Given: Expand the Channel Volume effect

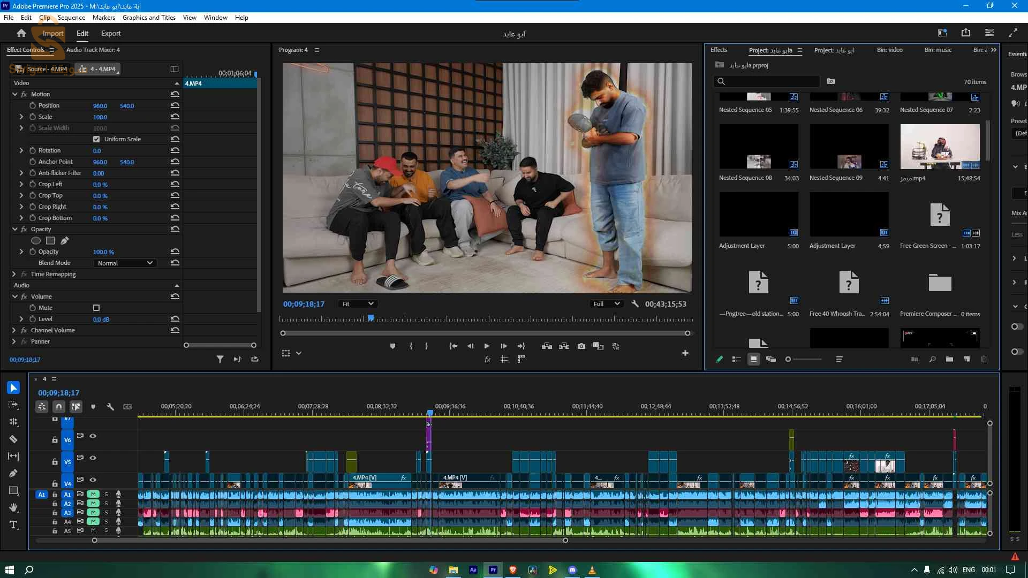Looking at the screenshot, I should click(14, 330).
